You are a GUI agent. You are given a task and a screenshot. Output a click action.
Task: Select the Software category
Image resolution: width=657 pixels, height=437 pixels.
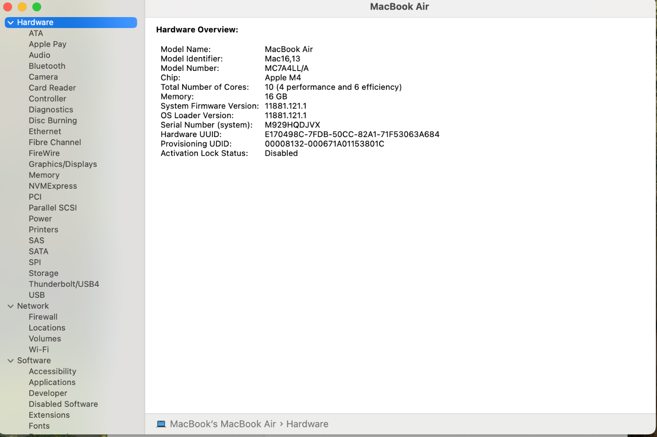(34, 361)
